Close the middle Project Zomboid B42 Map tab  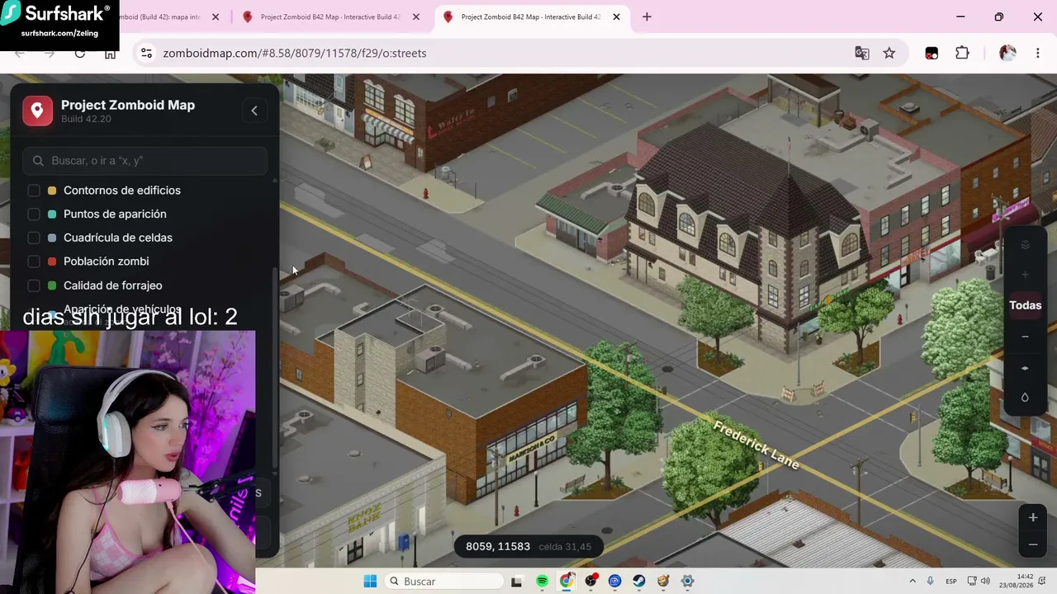(x=416, y=16)
